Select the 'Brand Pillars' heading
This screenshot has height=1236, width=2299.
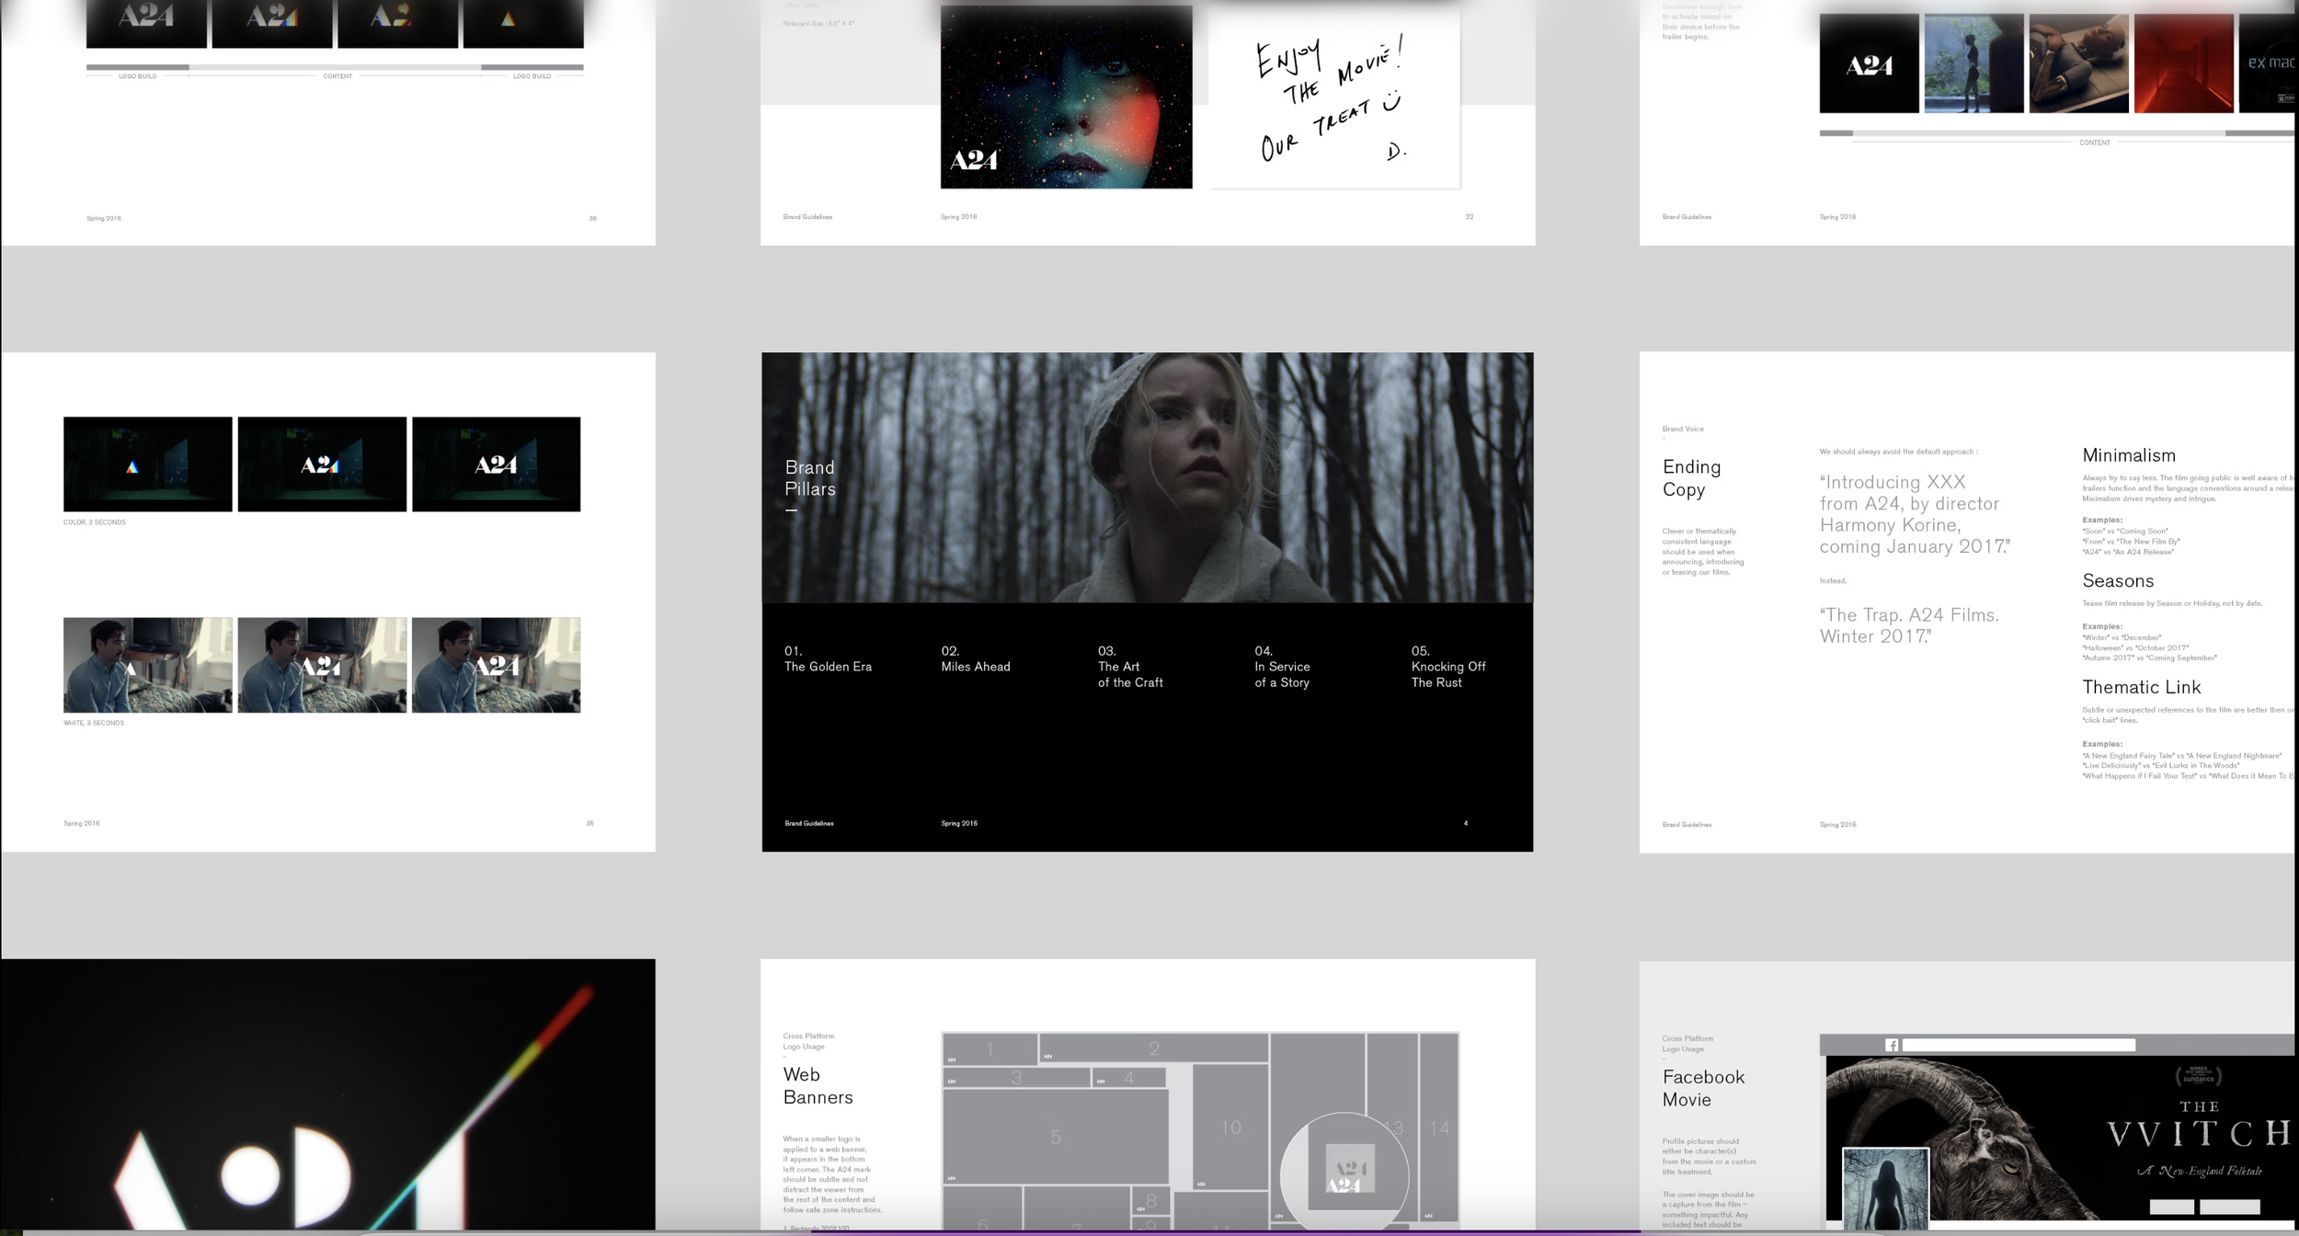810,478
